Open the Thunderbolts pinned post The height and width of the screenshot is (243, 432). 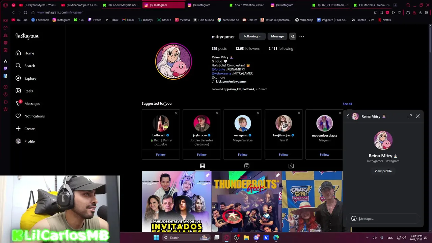(x=246, y=202)
